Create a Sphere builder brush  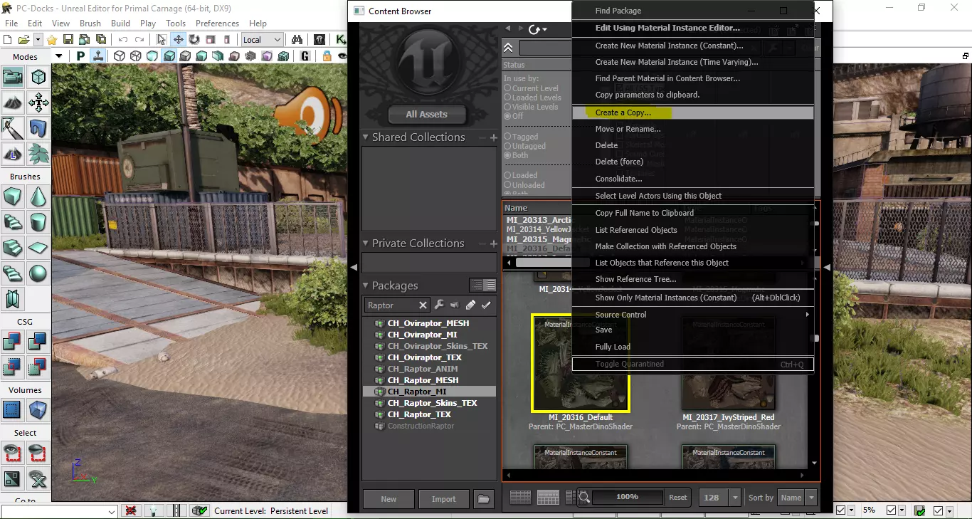(x=38, y=273)
